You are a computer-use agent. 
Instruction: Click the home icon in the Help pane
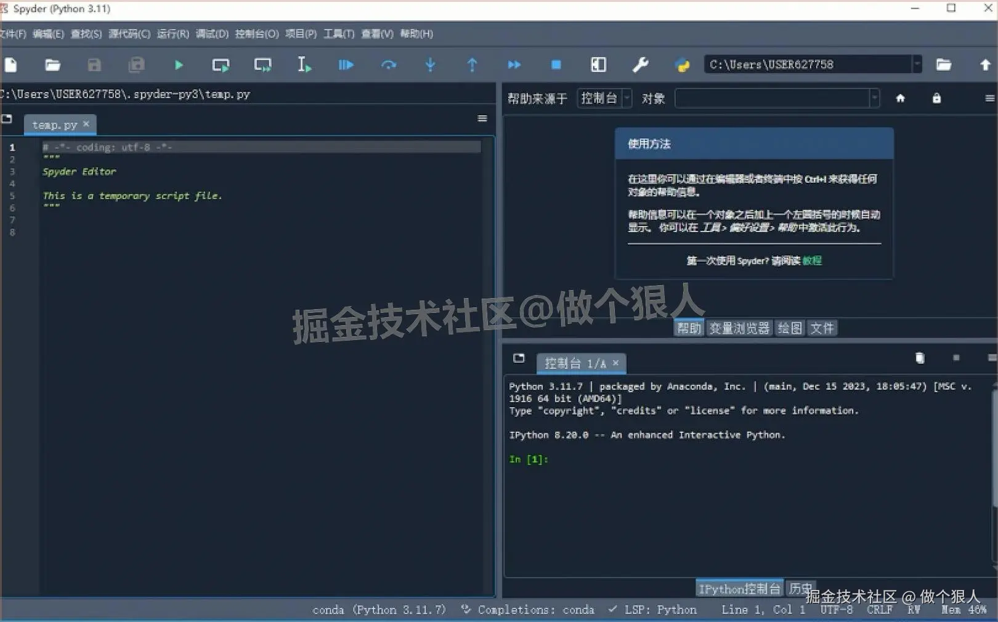[x=900, y=98]
